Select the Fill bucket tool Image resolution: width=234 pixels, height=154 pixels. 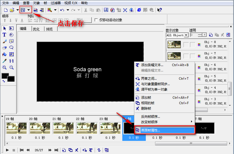(x=4, y=54)
